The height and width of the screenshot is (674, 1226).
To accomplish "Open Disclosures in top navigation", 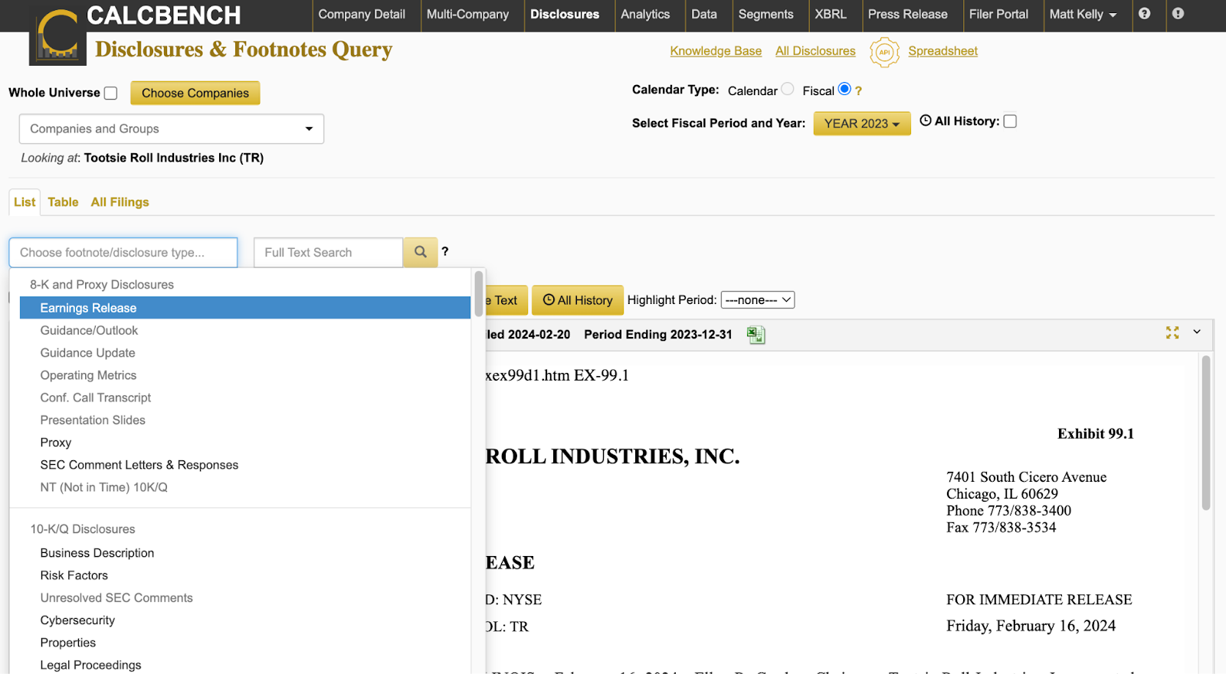I will tap(565, 15).
